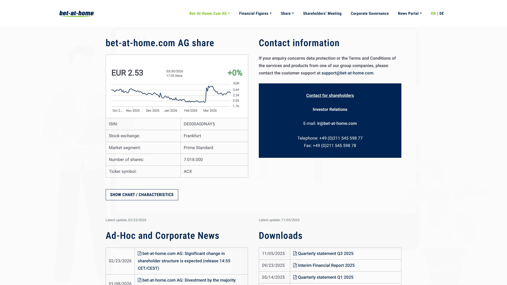The width and height of the screenshot is (507, 285).
Task: Click the bet-at-home logo
Action: (77, 13)
